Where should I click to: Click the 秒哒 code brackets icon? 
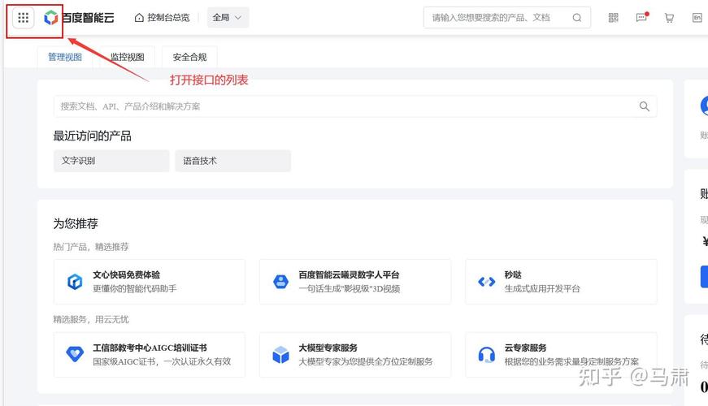coord(487,282)
